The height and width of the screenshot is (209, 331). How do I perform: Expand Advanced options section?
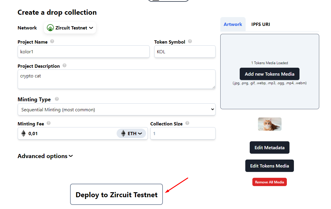(x=45, y=156)
